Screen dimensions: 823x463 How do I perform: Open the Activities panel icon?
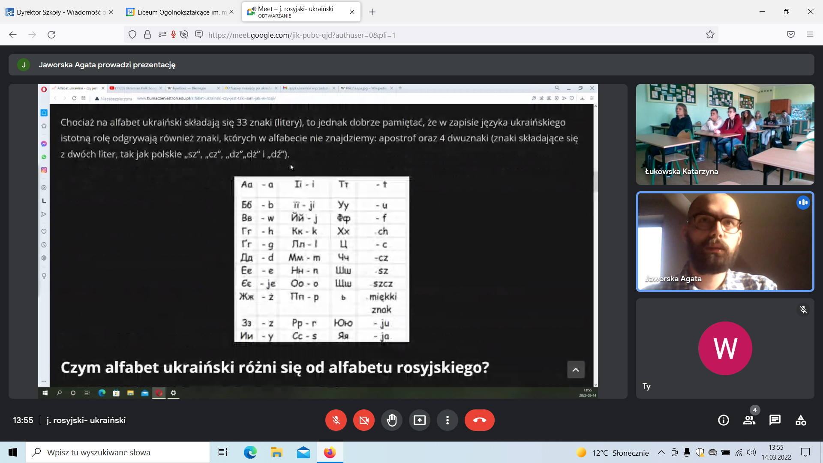[x=801, y=420]
